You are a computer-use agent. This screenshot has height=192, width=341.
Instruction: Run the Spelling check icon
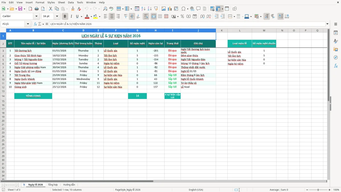pyautogui.click(x=111, y=9)
